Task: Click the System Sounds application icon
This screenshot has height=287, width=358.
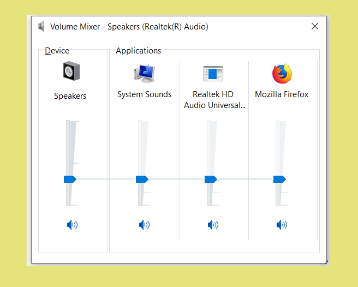Action: (144, 74)
